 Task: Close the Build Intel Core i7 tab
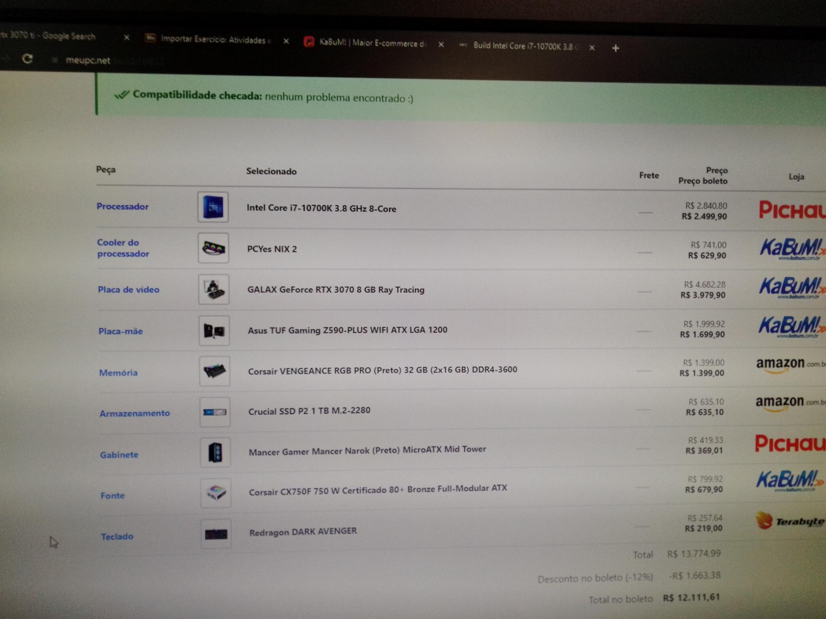click(x=592, y=48)
